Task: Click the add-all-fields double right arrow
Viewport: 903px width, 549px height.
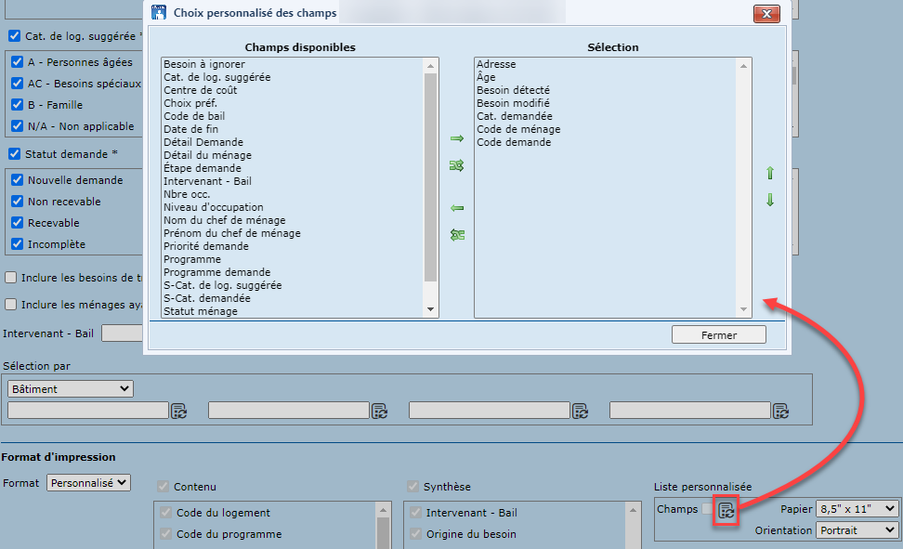Action: (456, 165)
